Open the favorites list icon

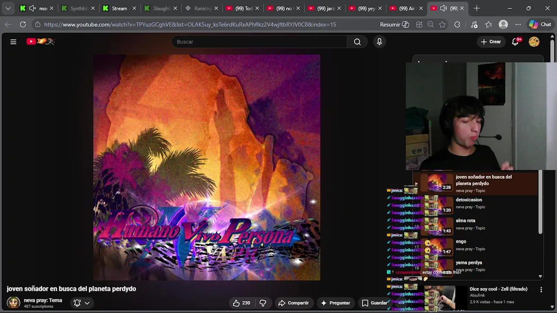[489, 24]
